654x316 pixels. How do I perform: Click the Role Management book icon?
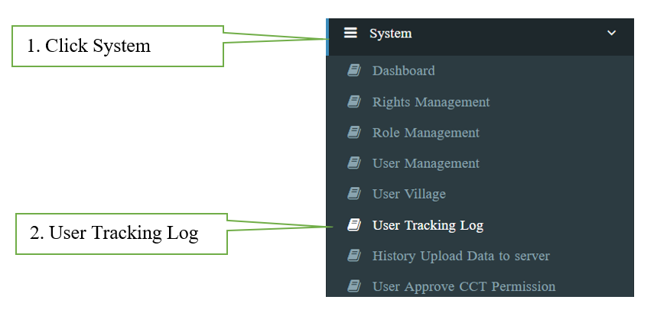pos(353,133)
